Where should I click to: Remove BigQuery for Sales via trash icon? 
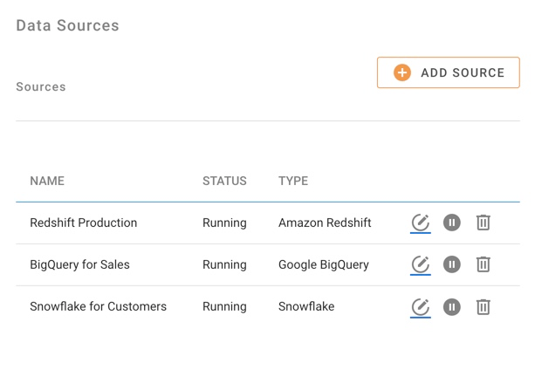click(483, 264)
